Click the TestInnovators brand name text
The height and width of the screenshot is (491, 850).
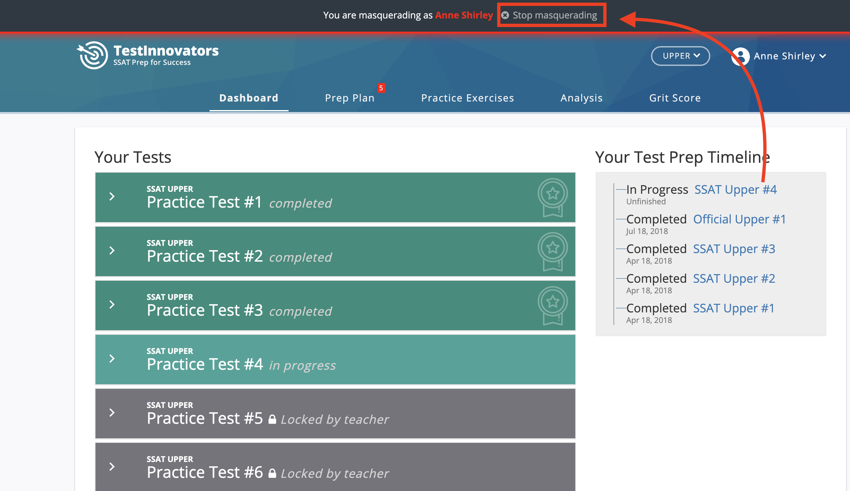pos(166,51)
